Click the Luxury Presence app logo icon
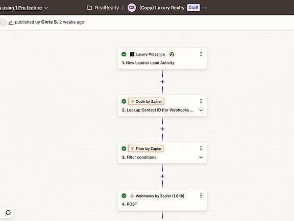This screenshot has height=221, width=294. [x=132, y=54]
